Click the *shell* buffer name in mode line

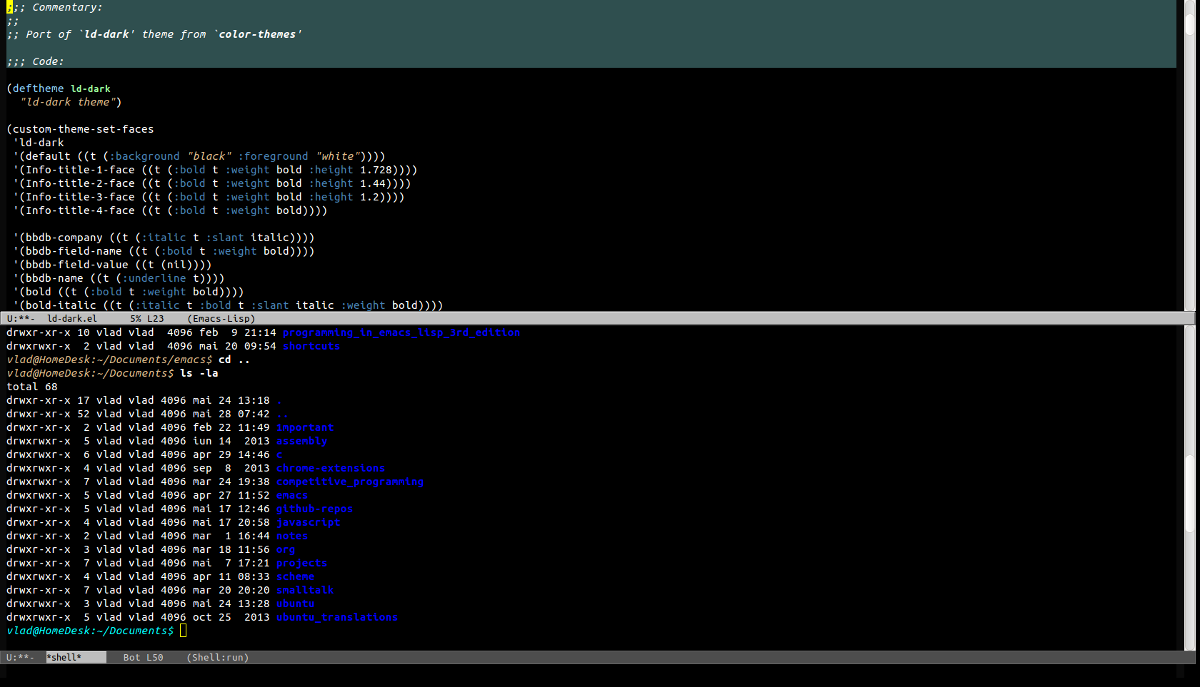pyautogui.click(x=76, y=658)
